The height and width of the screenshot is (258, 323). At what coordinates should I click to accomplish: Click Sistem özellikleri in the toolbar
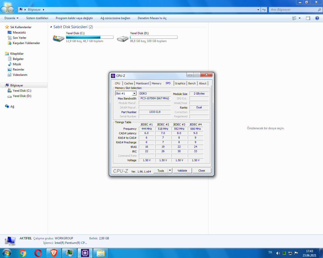pyautogui.click(x=37, y=18)
